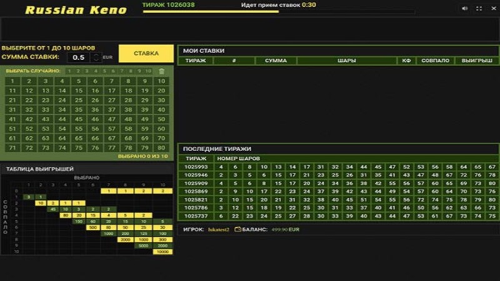Randomly select 5 balls
This screenshot has width=500, height=281.
pyautogui.click(x=104, y=71)
